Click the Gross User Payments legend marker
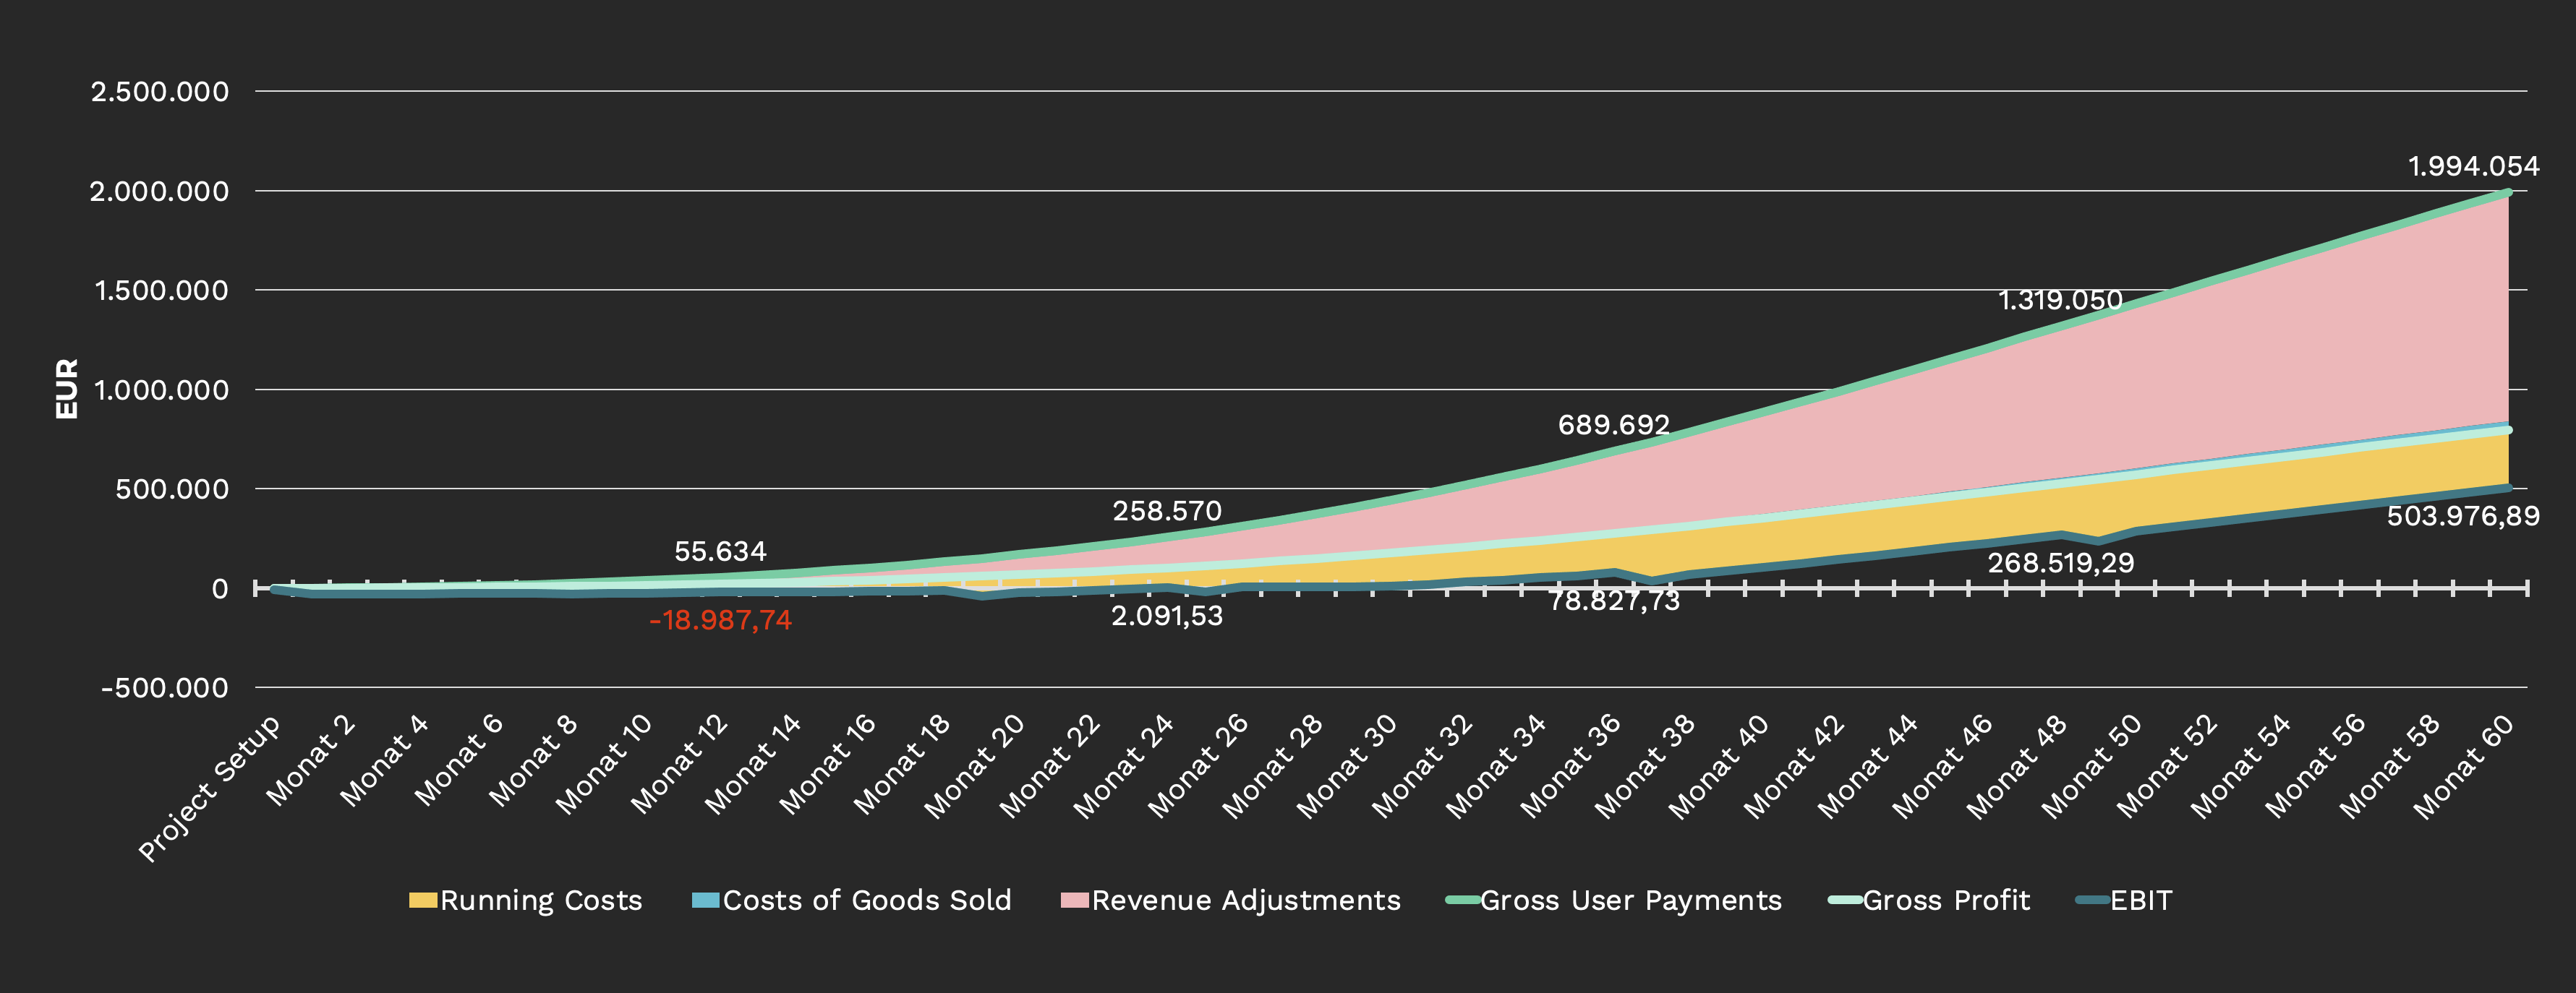This screenshot has width=2576, height=993. point(1462,900)
